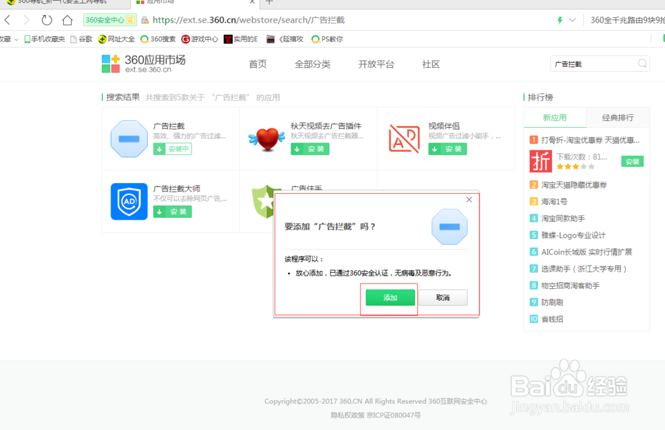The width and height of the screenshot is (665, 430).
Task: Click the red 折 app thumbnail
Action: point(541,161)
